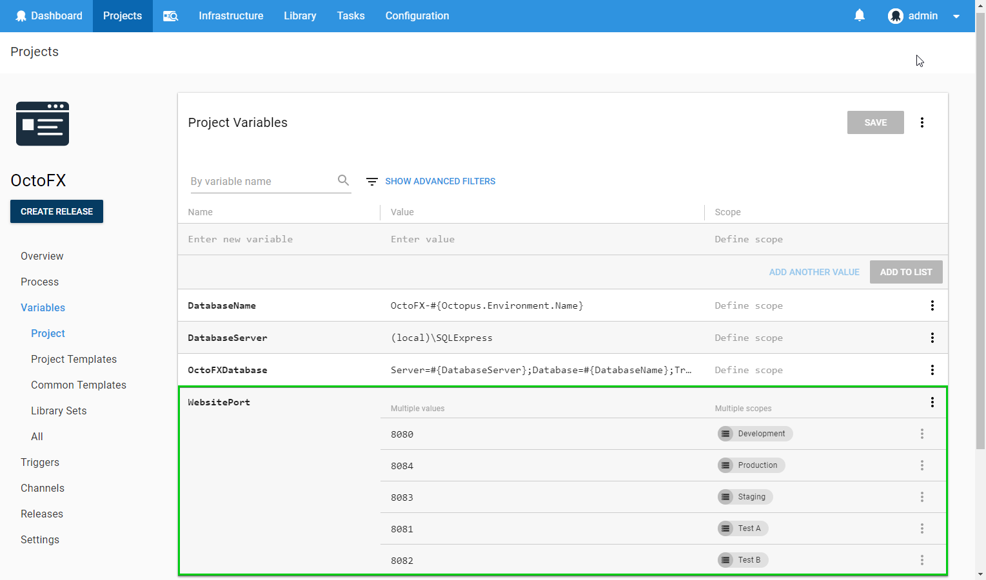Image resolution: width=986 pixels, height=580 pixels.
Task: Expand the admin account dropdown arrow
Action: click(x=956, y=15)
